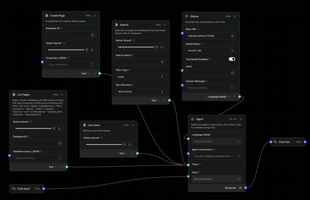Click the Search Query input field
This screenshot has height=200, width=310.
[141, 62]
